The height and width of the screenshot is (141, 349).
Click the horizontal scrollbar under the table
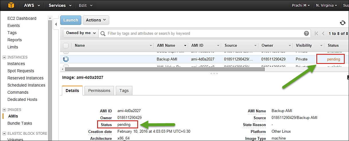(x=164, y=69)
